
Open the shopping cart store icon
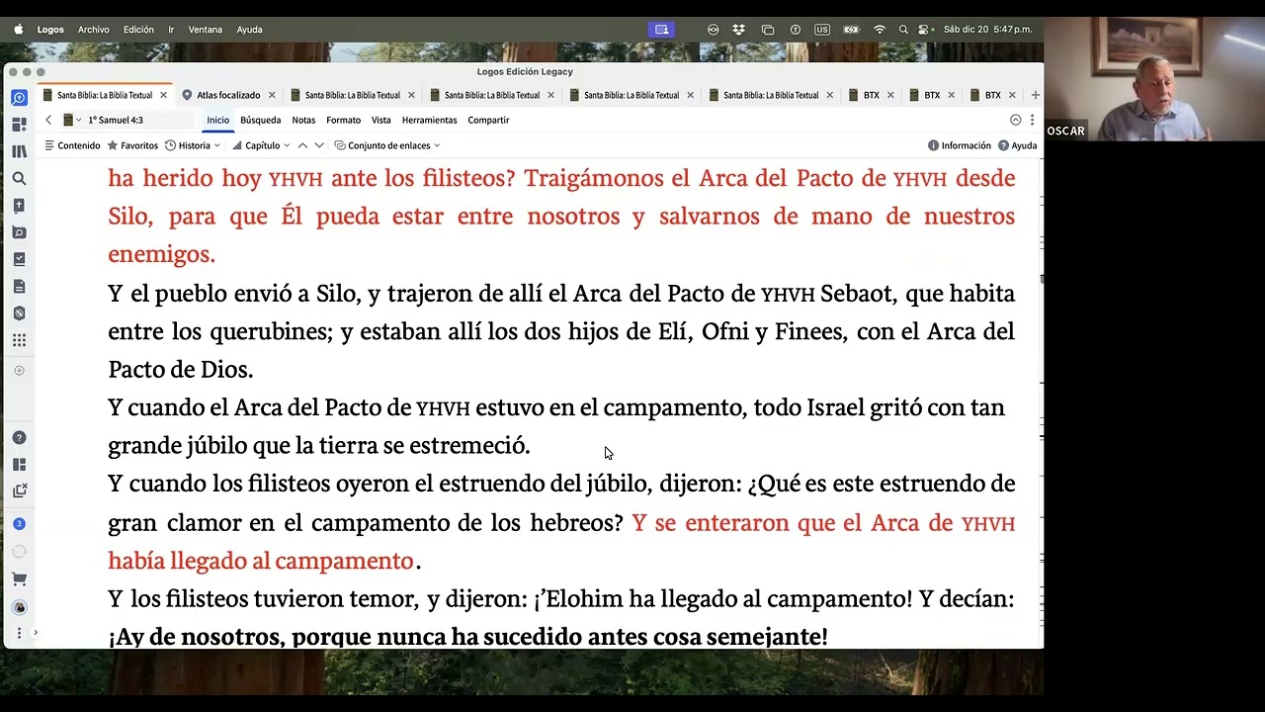tap(19, 579)
